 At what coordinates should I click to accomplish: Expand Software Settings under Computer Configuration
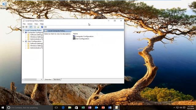(x=26, y=35)
